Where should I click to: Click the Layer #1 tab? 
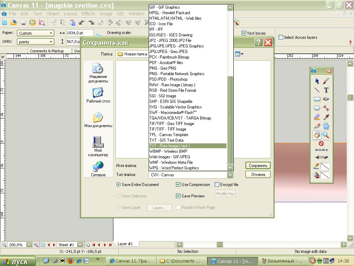click(x=125, y=244)
